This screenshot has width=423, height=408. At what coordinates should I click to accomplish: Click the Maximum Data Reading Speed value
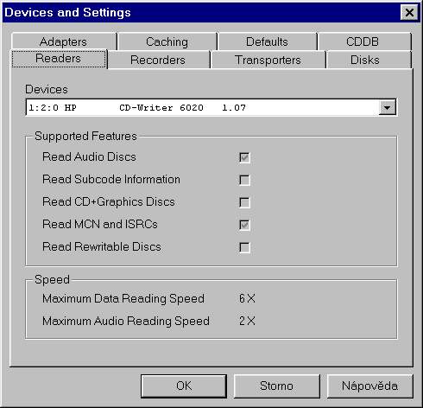(247, 298)
